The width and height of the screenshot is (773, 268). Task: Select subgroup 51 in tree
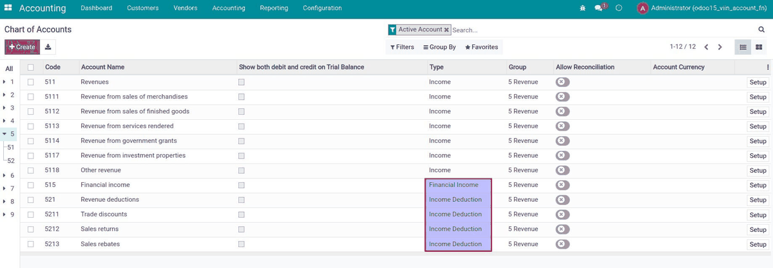[x=10, y=148]
